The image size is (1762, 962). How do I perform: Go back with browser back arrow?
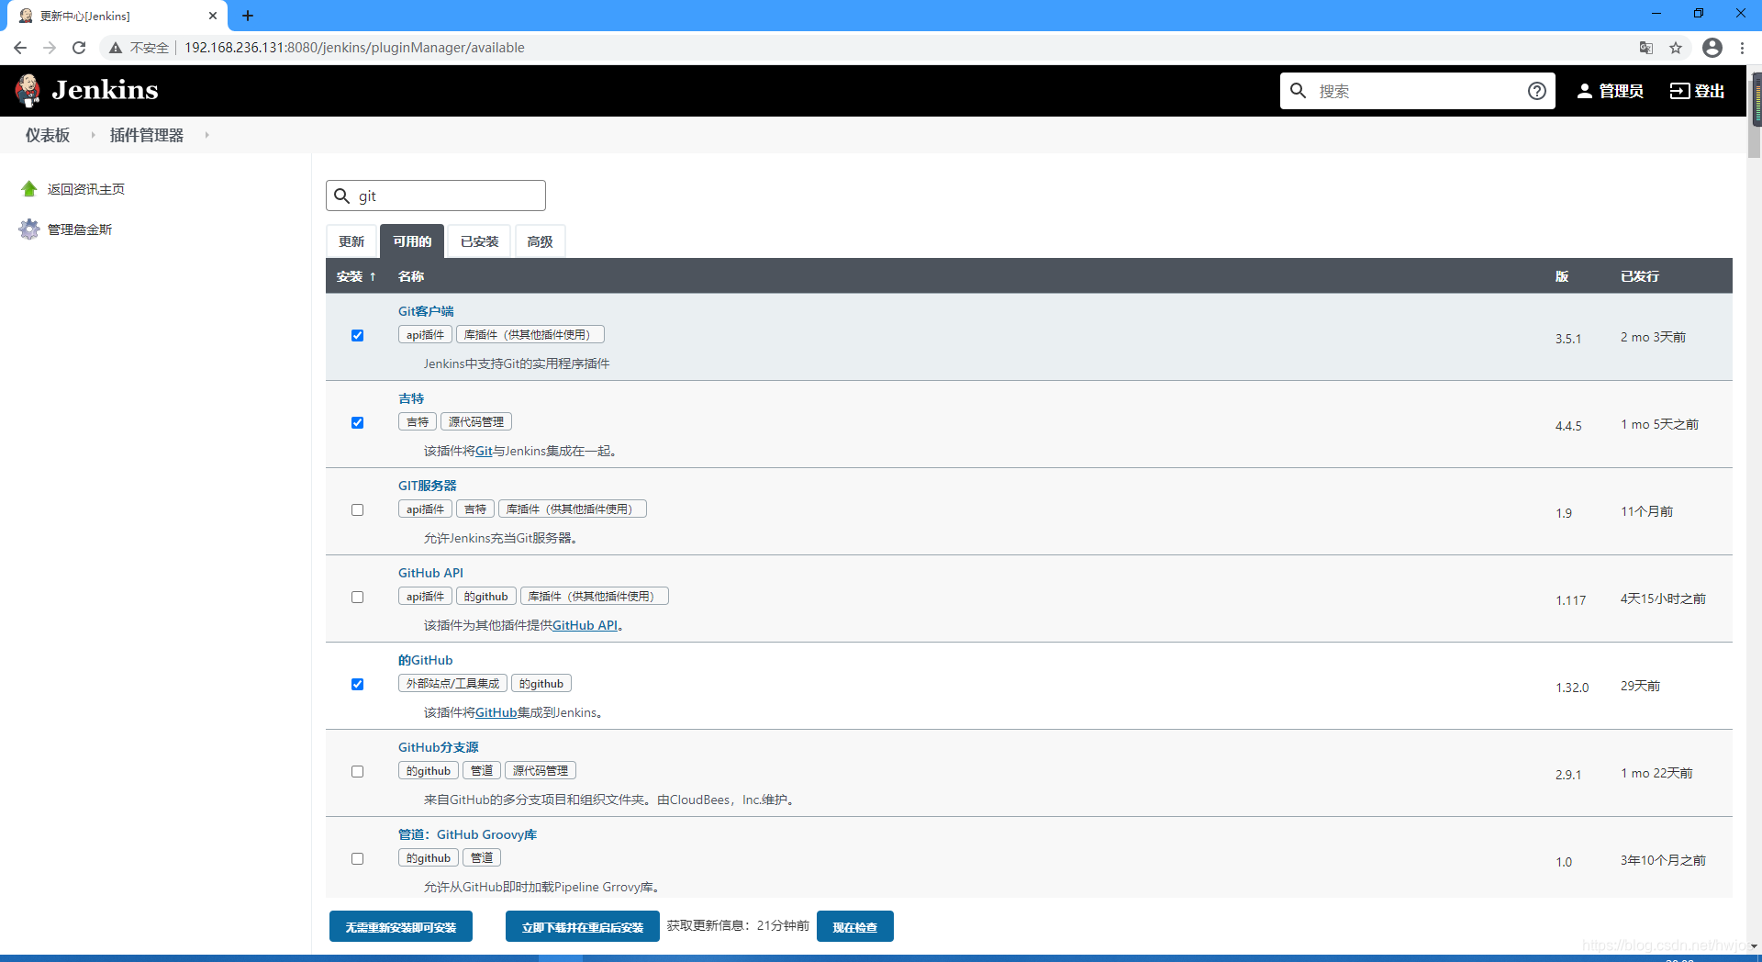pos(20,48)
